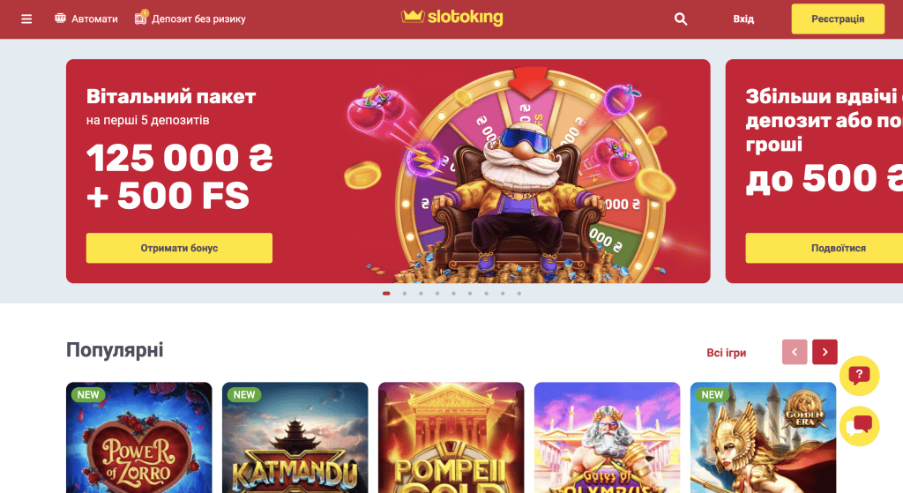Click the slot machine icon beside Автомати

60,19
